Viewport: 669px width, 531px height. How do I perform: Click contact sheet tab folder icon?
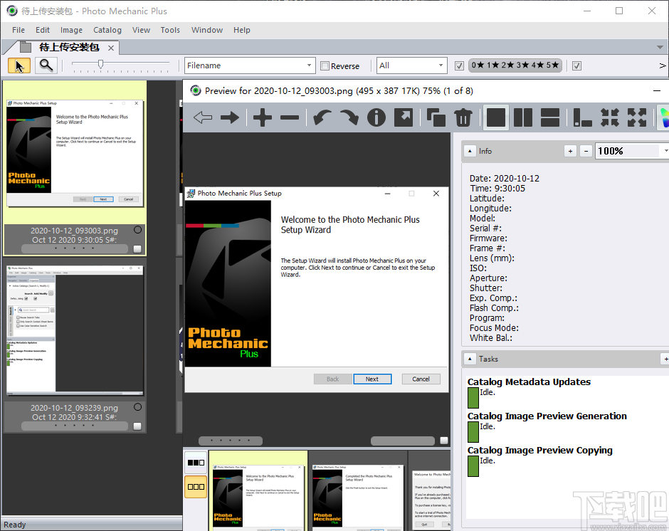(x=26, y=48)
